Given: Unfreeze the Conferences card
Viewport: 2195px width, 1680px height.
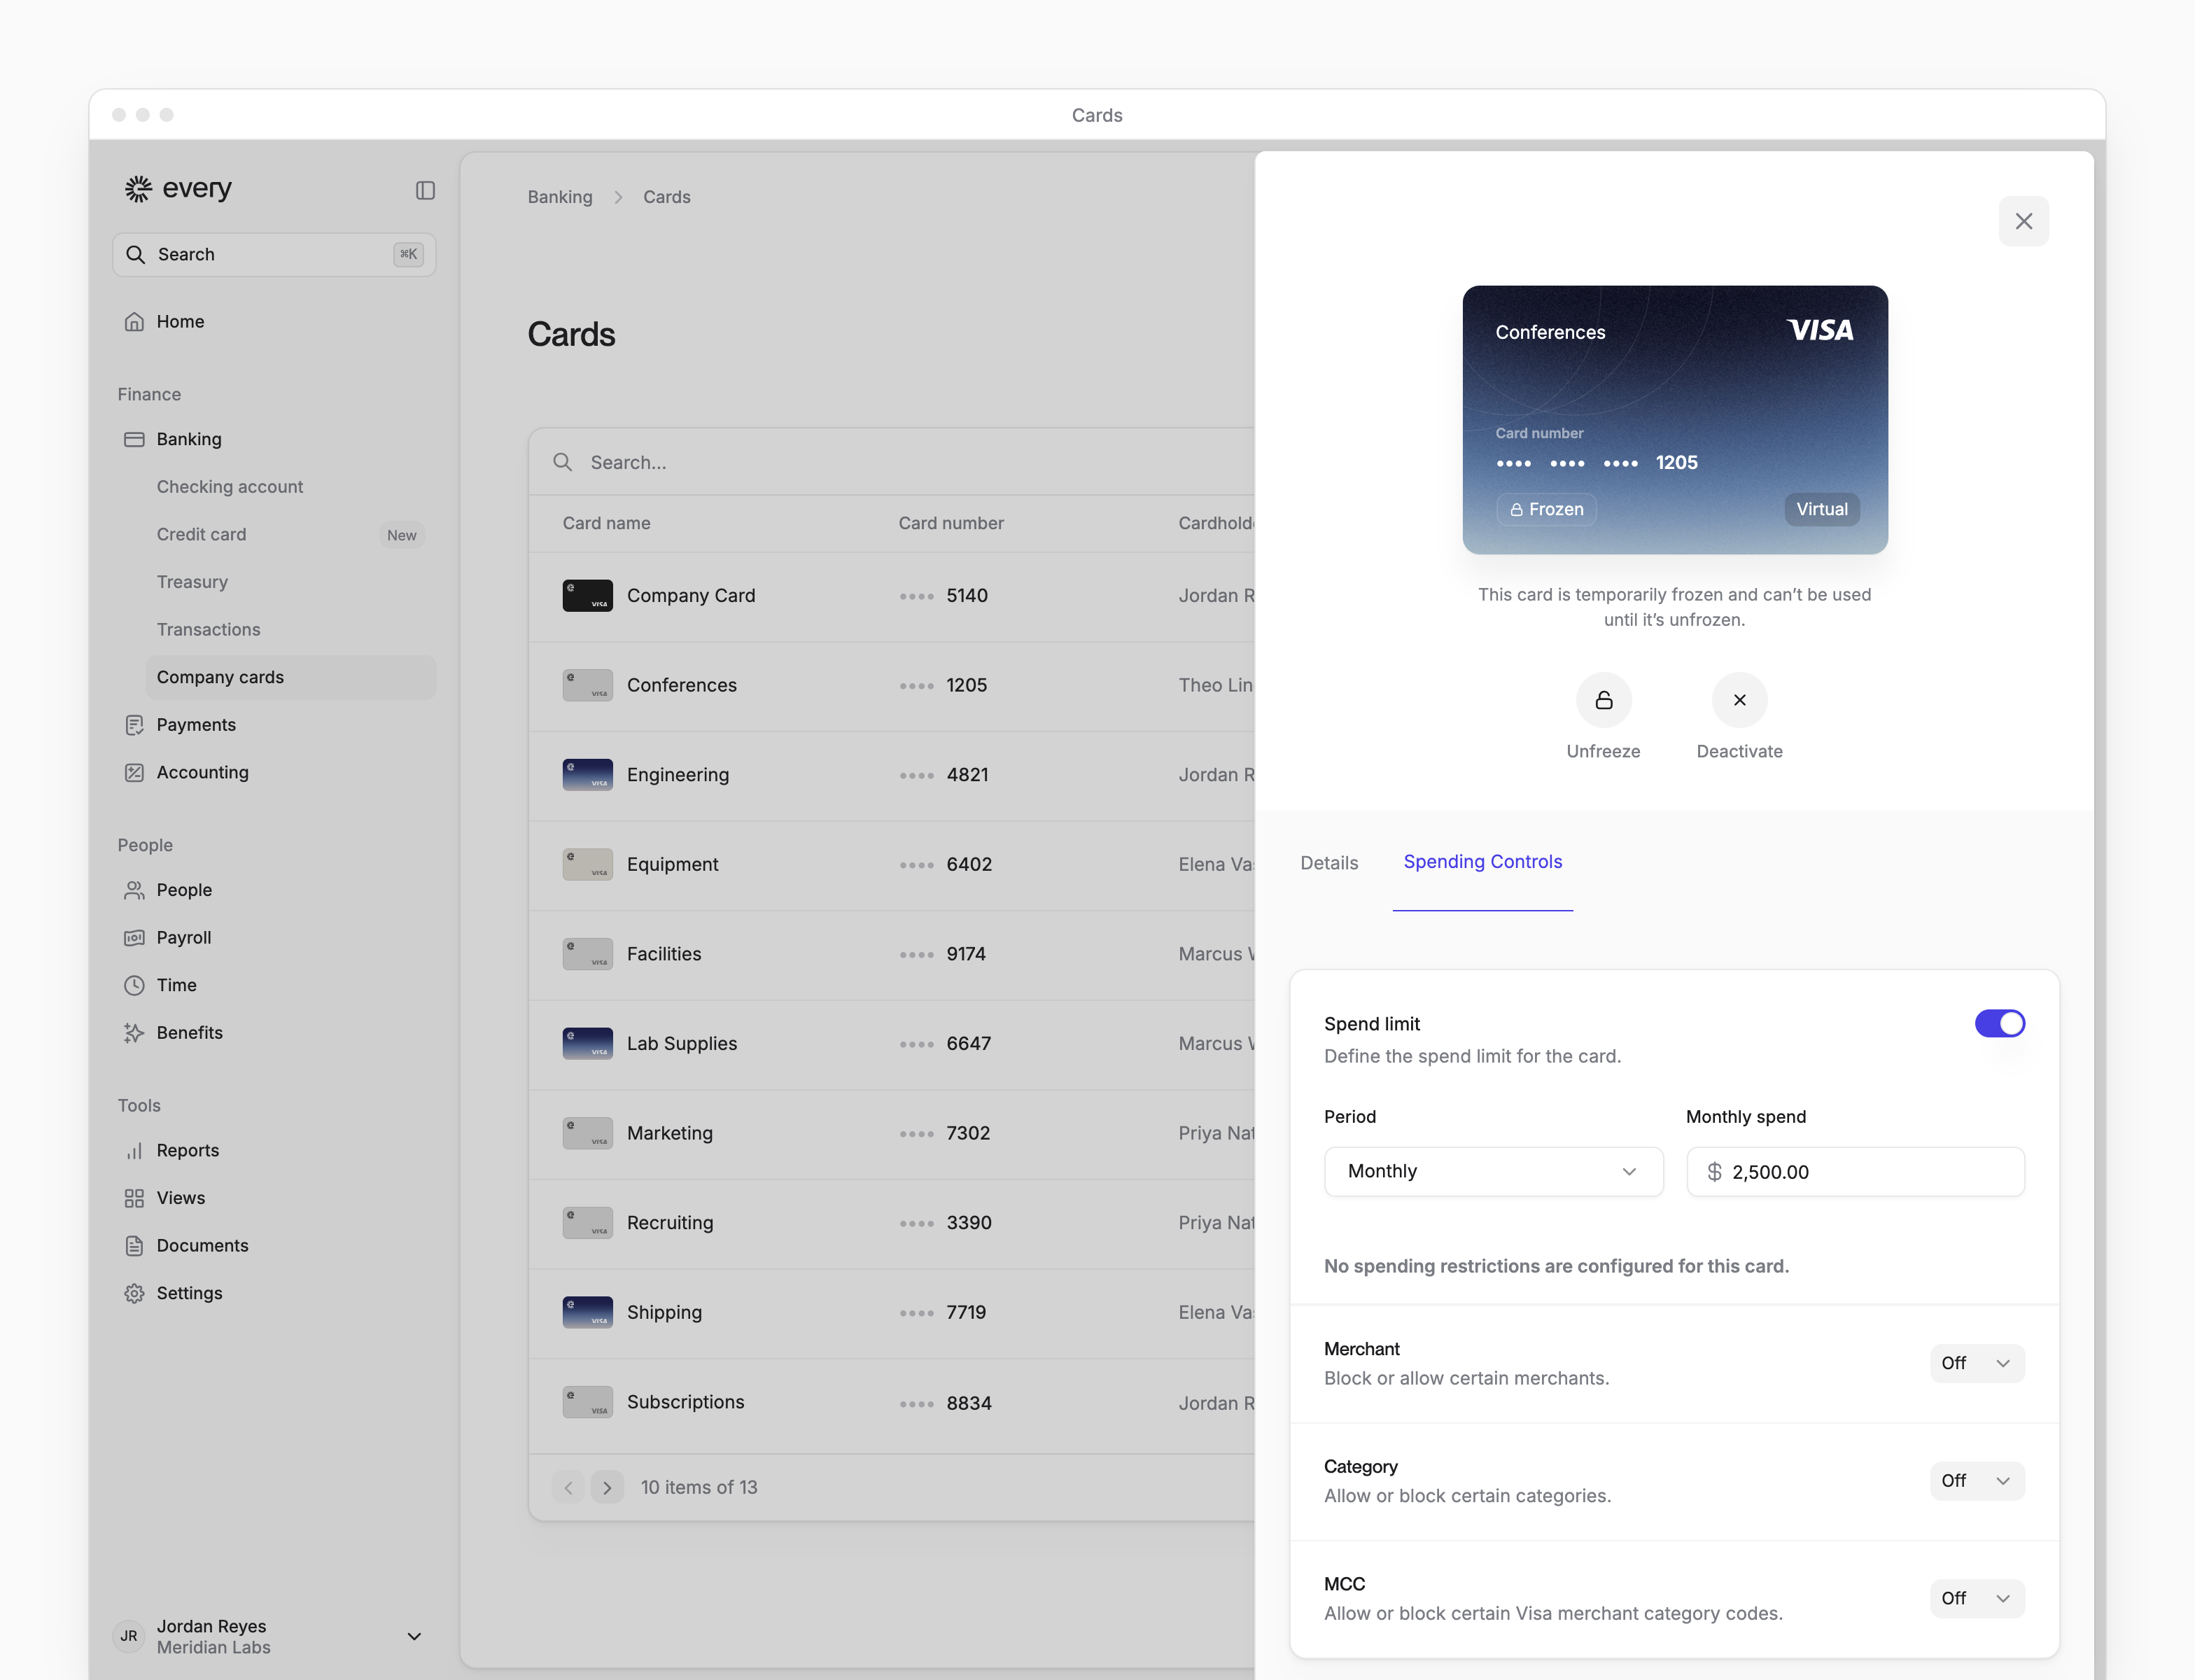Looking at the screenshot, I should point(1603,700).
